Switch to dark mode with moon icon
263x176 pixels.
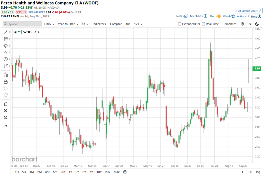tap(257, 24)
